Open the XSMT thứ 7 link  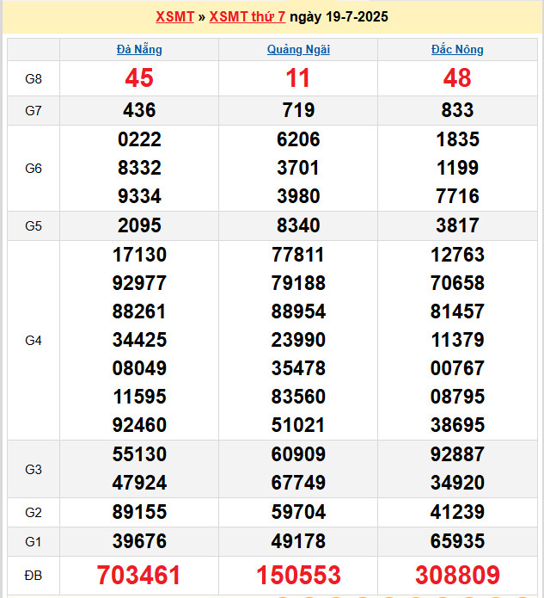(x=248, y=17)
